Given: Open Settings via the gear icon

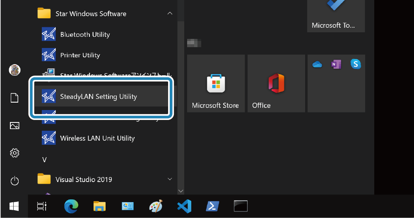Looking at the screenshot, I should (x=14, y=153).
